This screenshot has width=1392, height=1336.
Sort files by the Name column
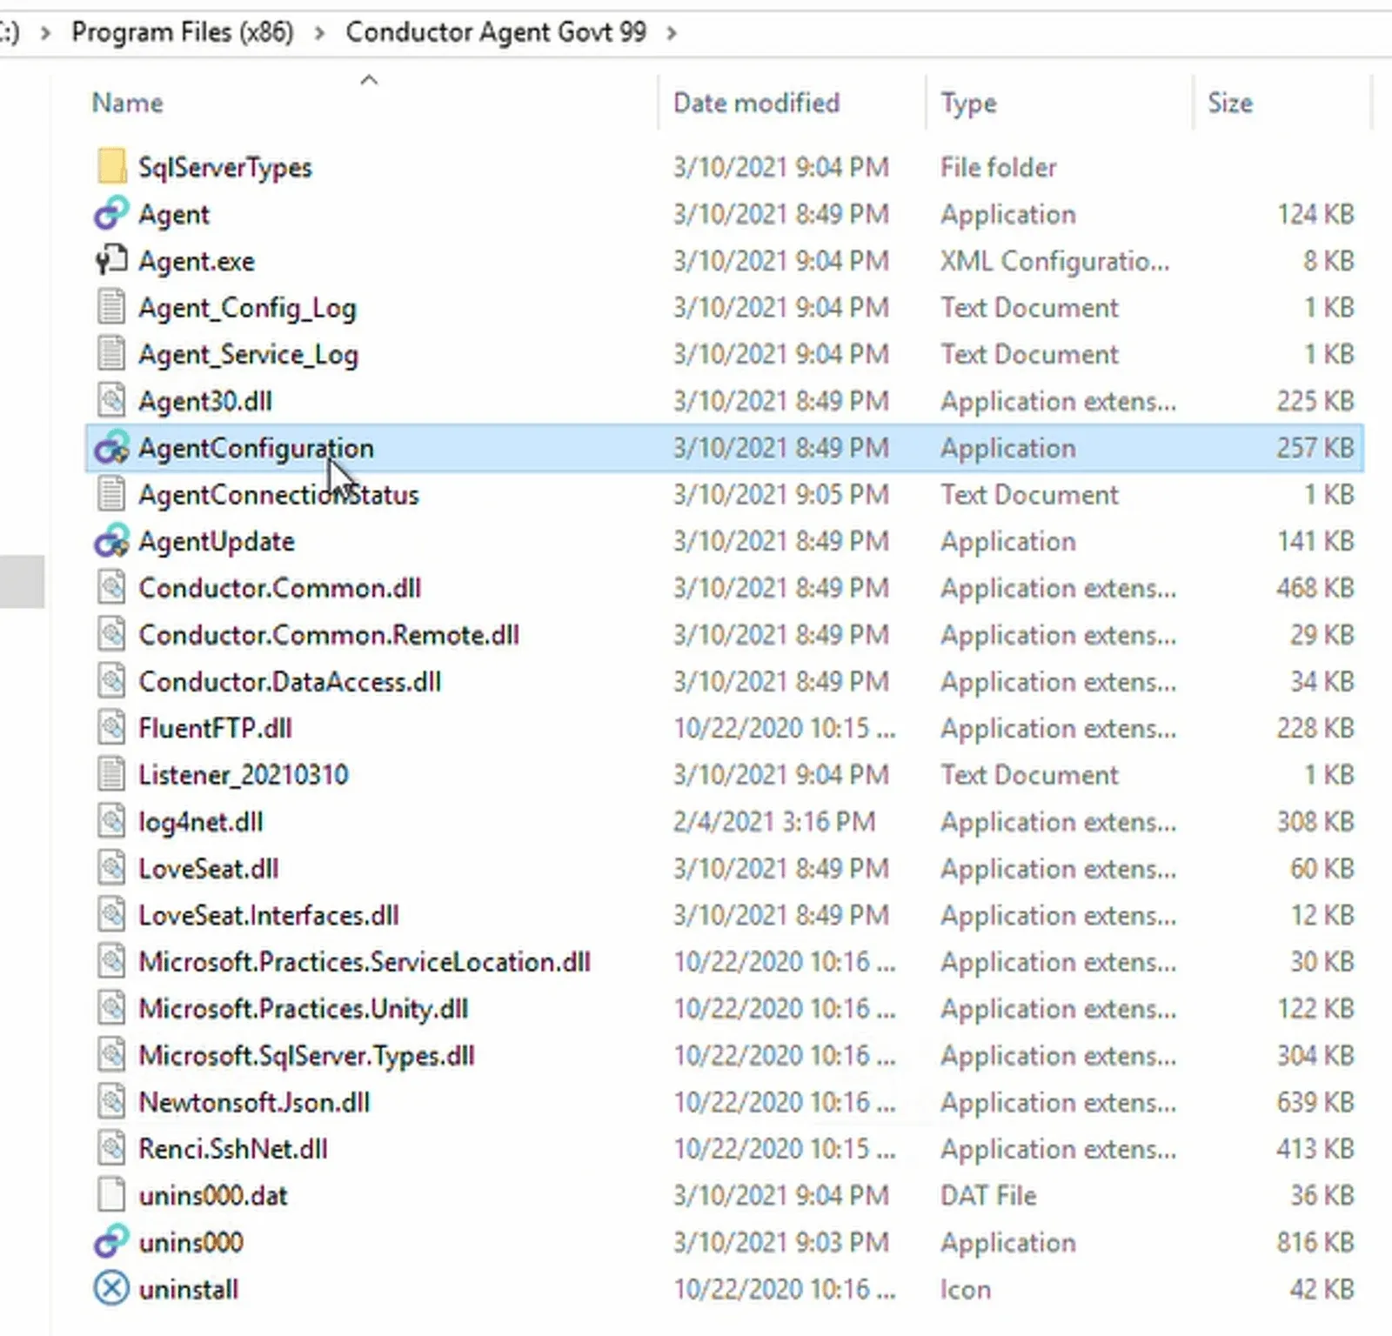pyautogui.click(x=127, y=103)
